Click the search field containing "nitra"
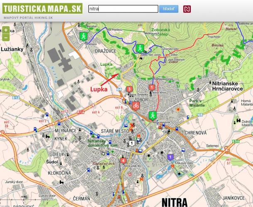The image size is (253, 207). point(123,9)
